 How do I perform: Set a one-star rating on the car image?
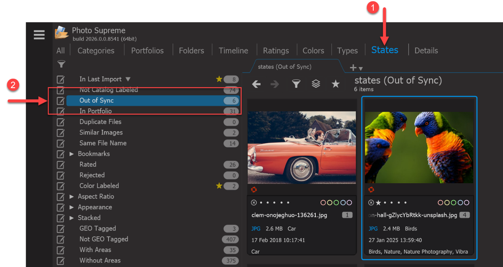[x=261, y=203]
